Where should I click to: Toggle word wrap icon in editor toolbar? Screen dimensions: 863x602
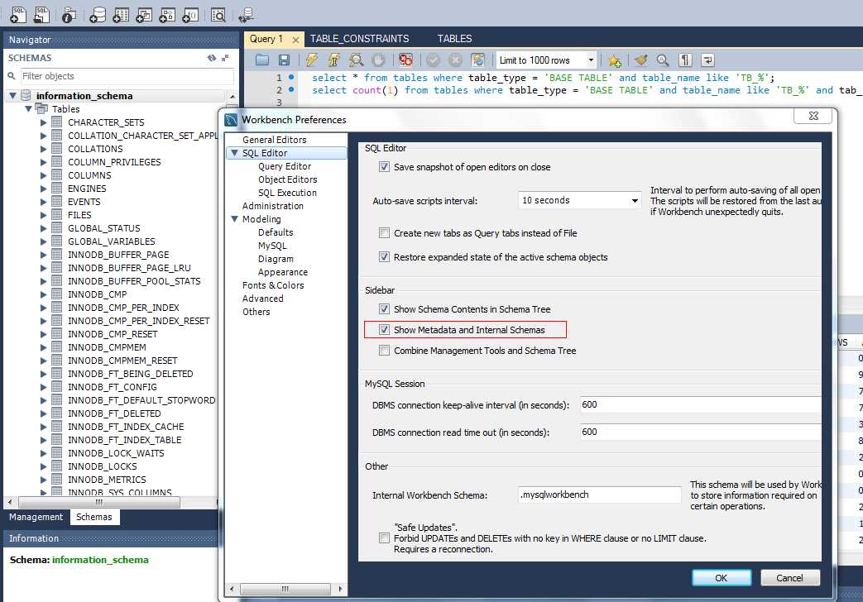[707, 60]
